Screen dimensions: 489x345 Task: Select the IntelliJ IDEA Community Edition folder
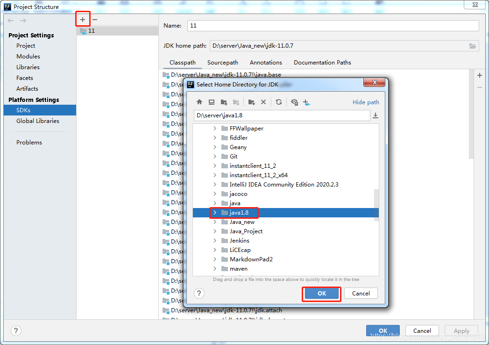tap(284, 185)
